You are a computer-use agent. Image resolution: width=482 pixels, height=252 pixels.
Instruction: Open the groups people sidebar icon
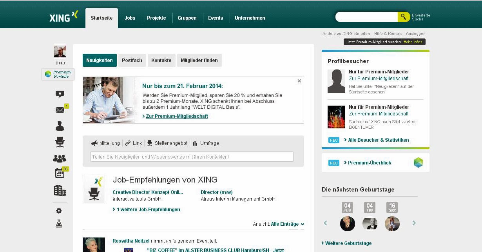(60, 159)
